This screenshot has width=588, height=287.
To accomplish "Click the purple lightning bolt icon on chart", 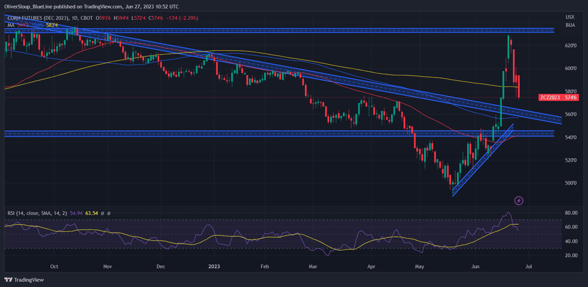I will point(519,201).
